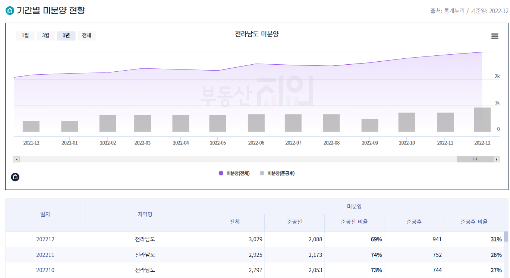
Task: Click the 준공후 비율 column header
Action: click(474, 222)
